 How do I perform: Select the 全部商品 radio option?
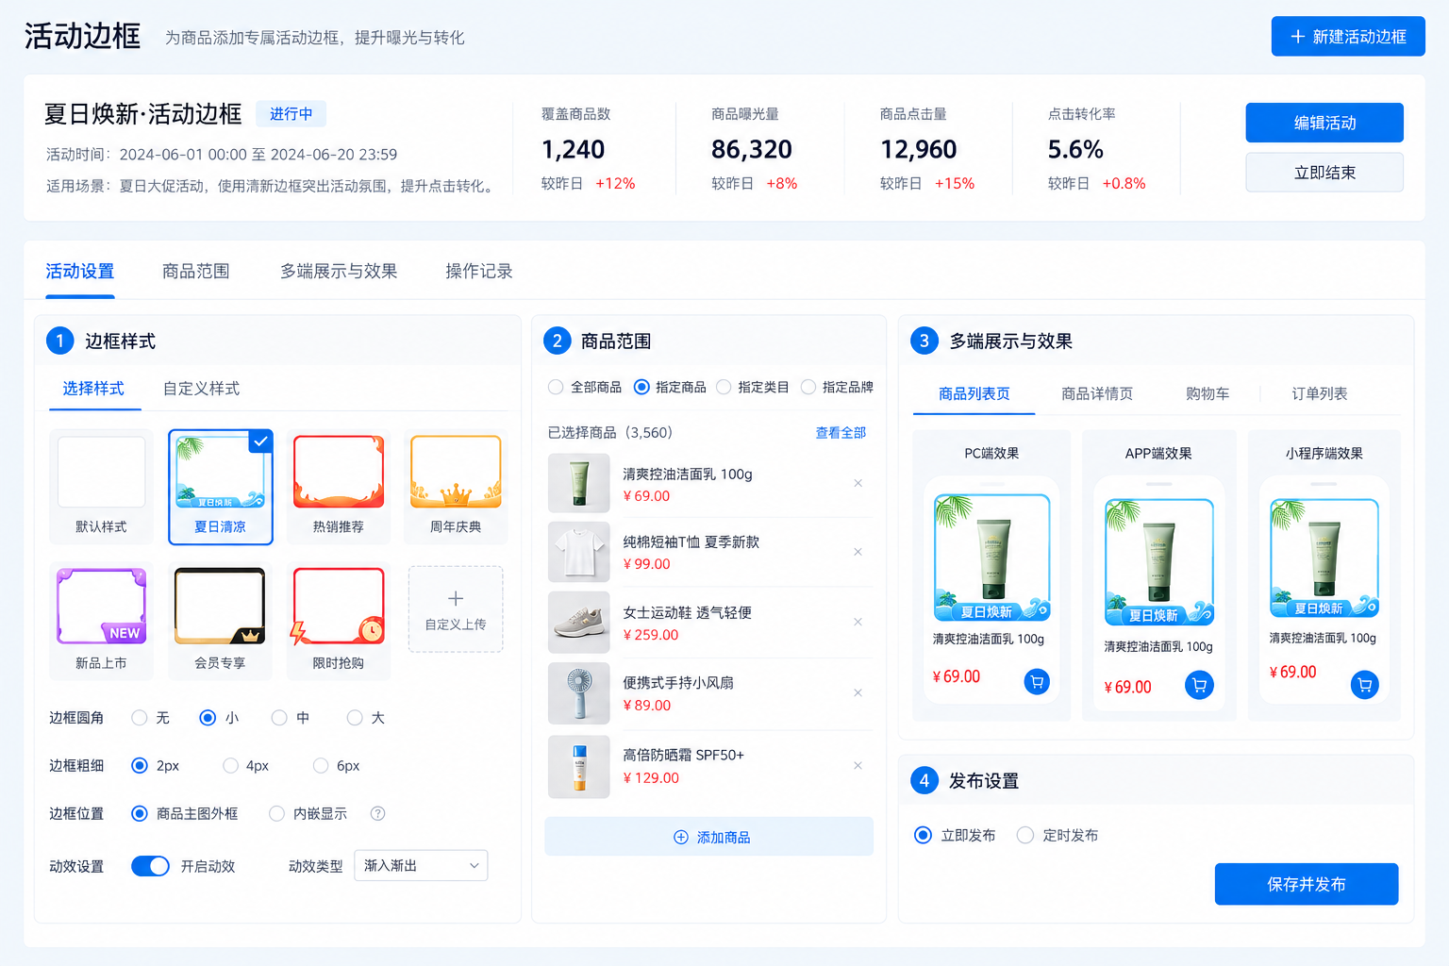(x=556, y=387)
